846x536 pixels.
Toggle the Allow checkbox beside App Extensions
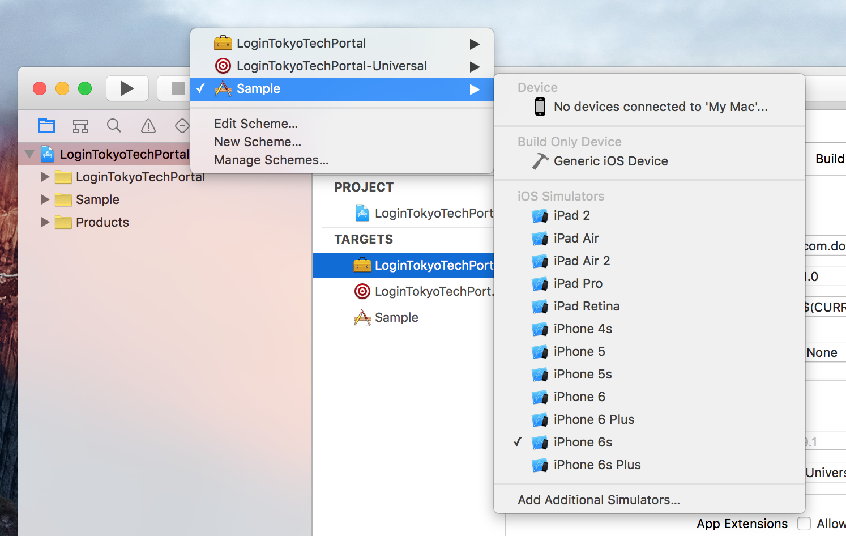804,524
